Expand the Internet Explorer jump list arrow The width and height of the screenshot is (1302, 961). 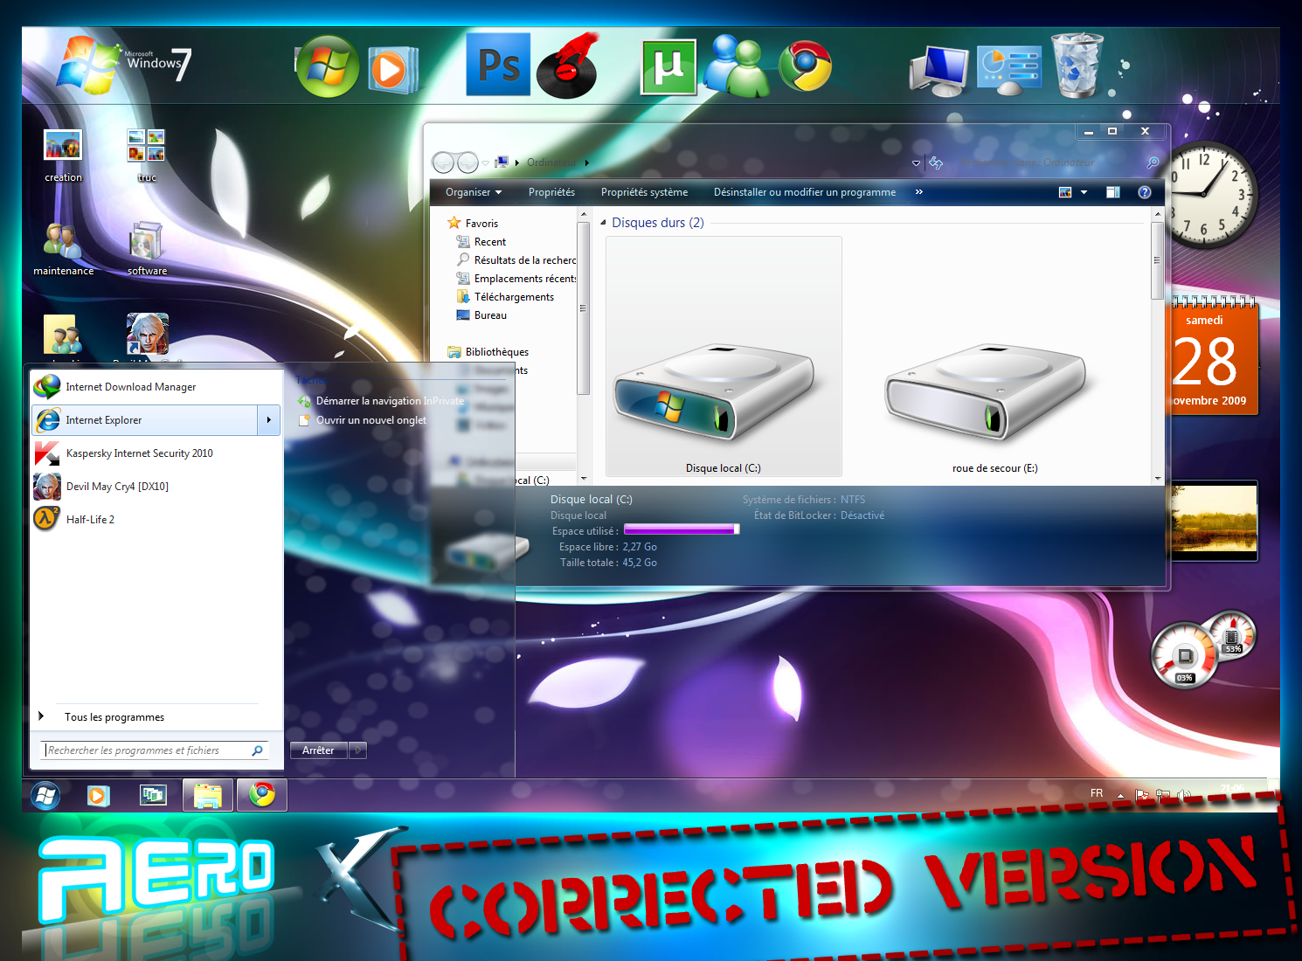coord(268,420)
